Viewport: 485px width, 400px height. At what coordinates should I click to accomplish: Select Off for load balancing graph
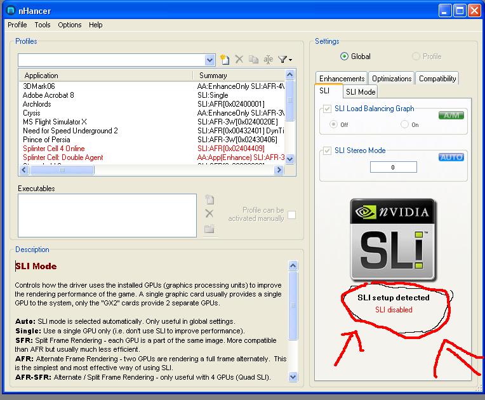tap(333, 124)
